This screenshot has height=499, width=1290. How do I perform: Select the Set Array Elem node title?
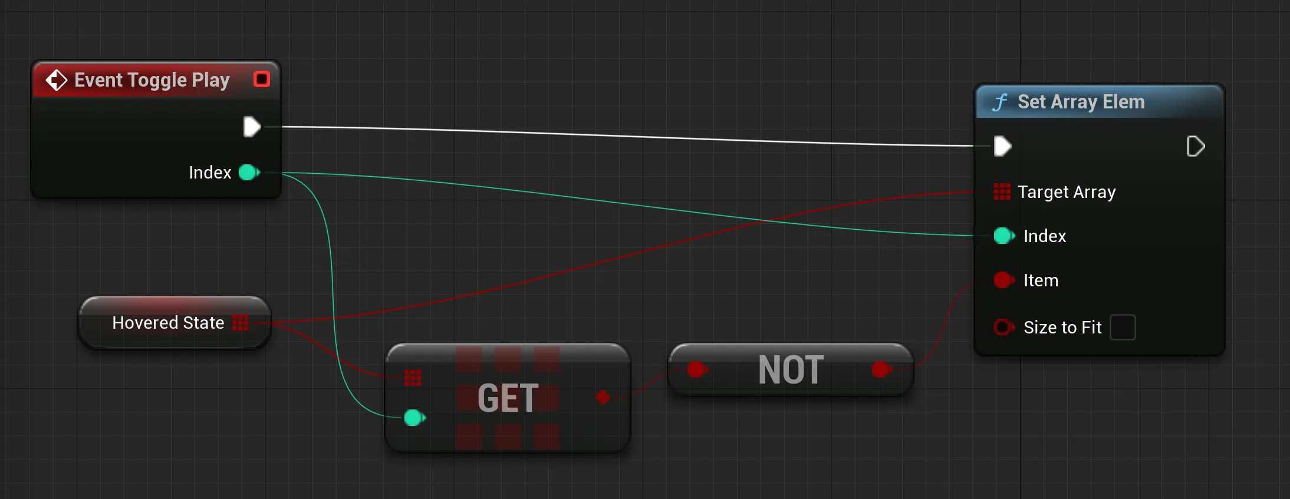(x=1081, y=102)
